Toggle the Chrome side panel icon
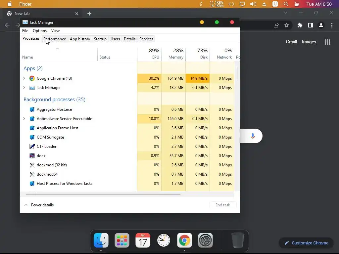 [311, 25]
